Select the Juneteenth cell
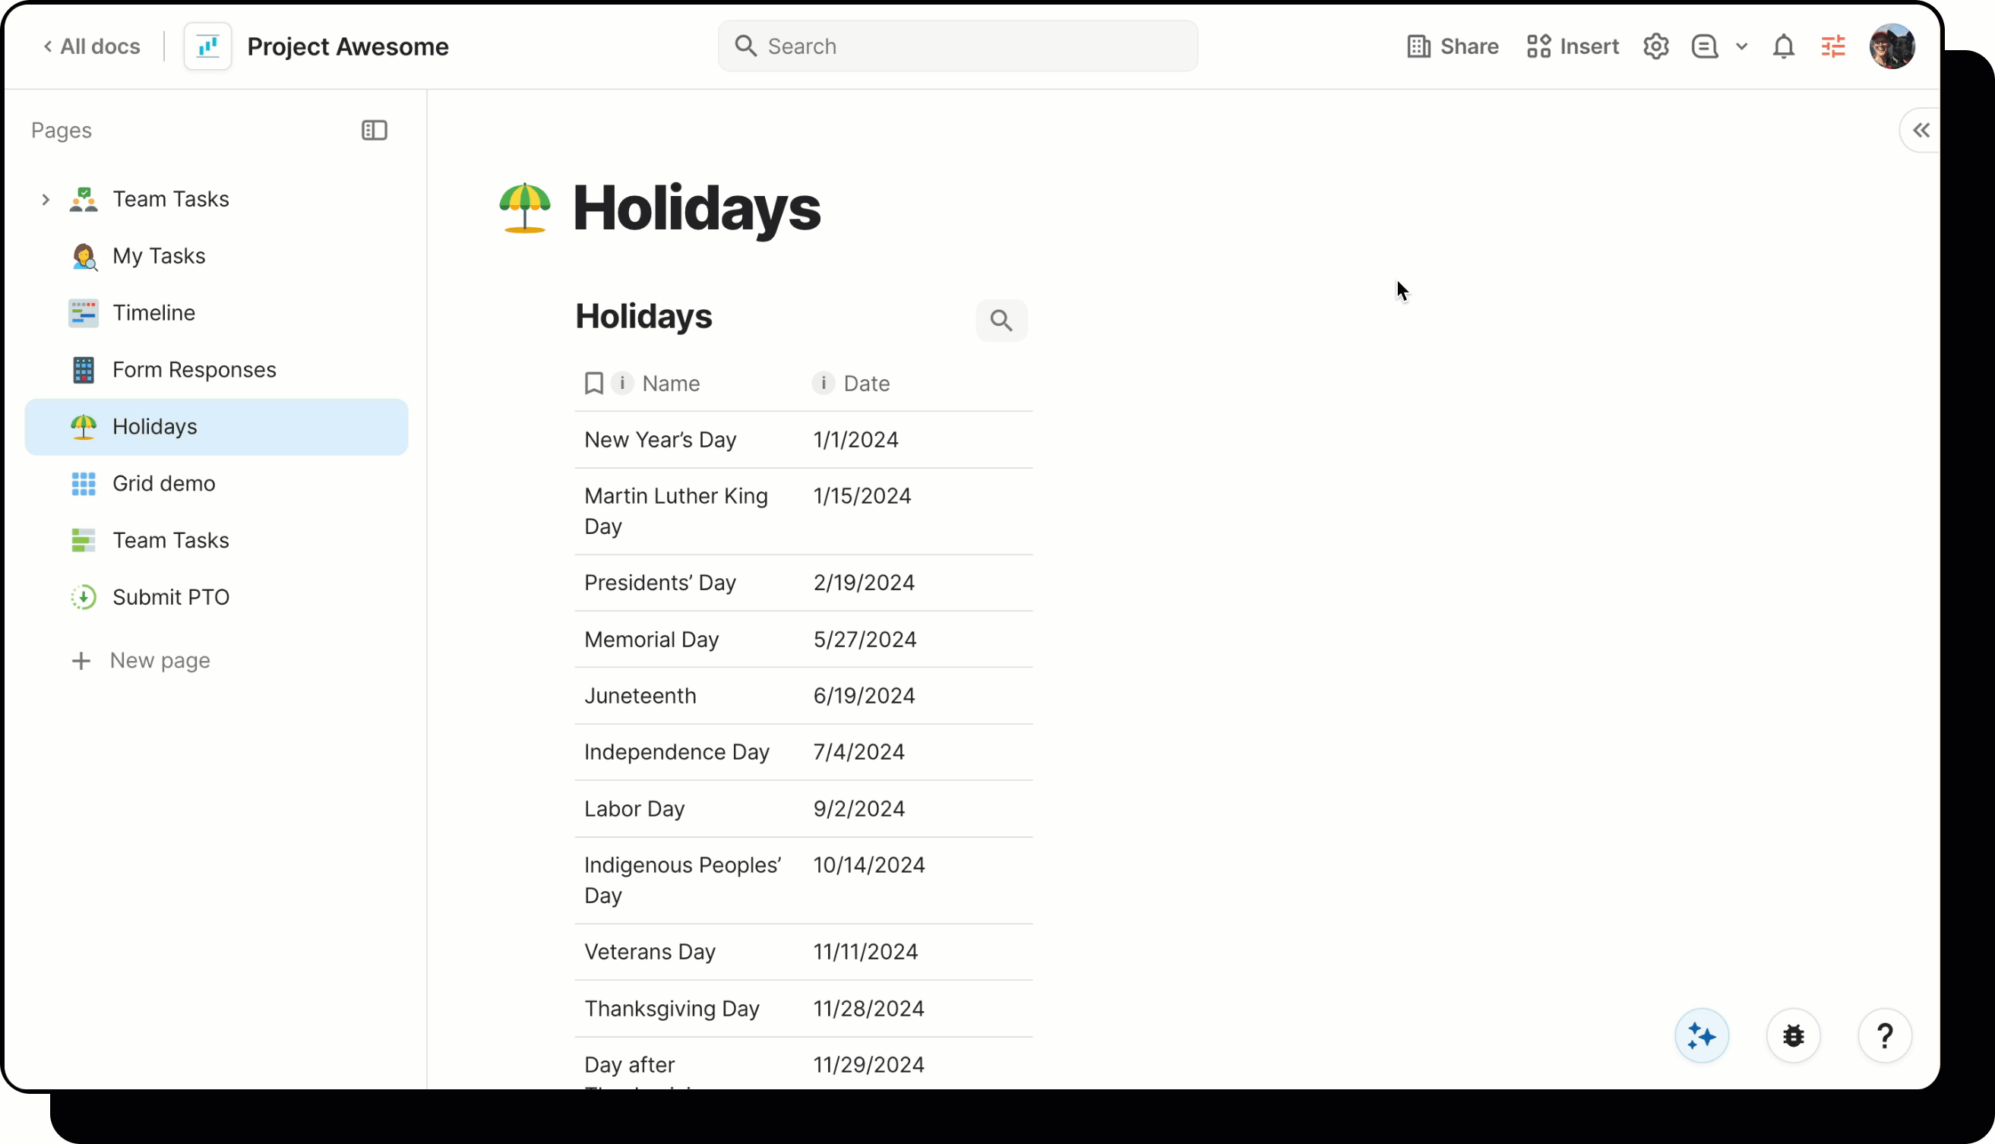The width and height of the screenshot is (1995, 1144). (688, 696)
